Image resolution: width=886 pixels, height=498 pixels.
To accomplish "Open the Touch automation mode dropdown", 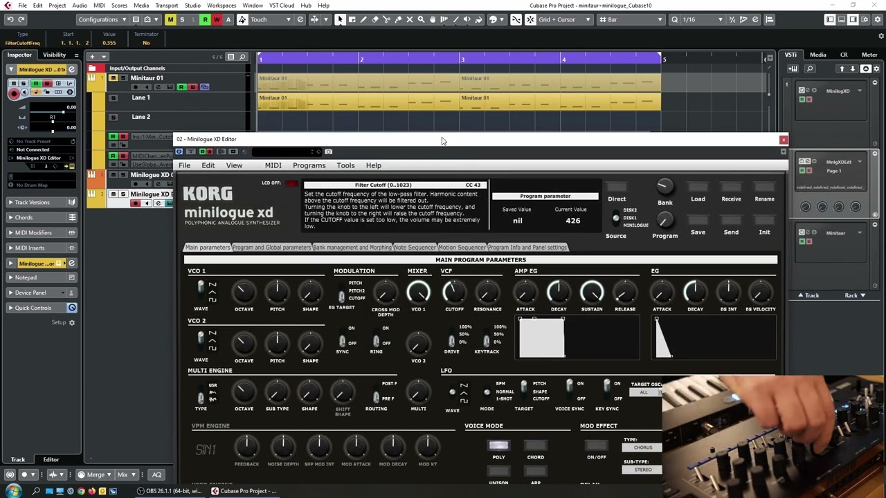I will pos(271,19).
